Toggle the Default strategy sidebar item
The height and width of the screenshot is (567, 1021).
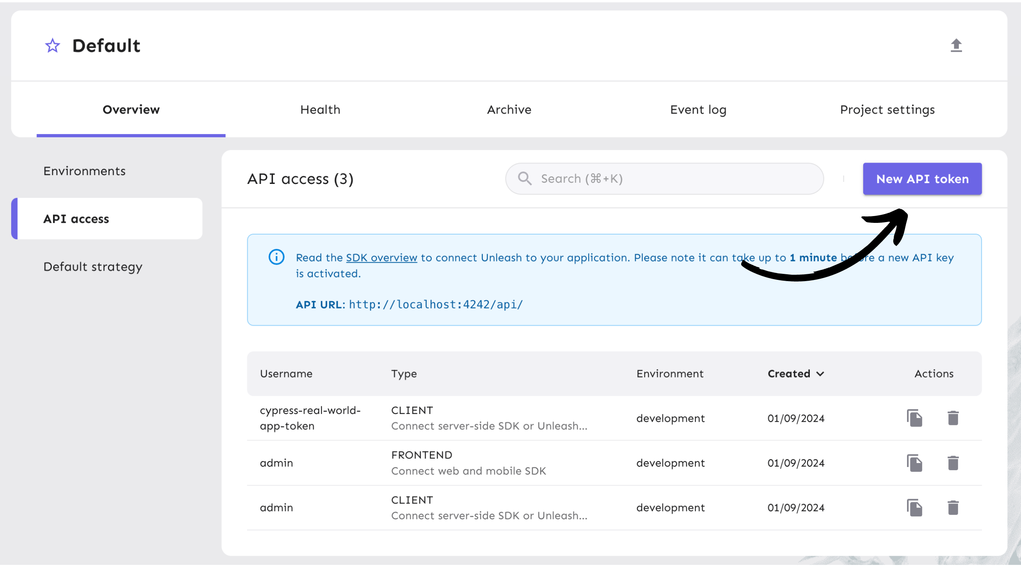(93, 265)
